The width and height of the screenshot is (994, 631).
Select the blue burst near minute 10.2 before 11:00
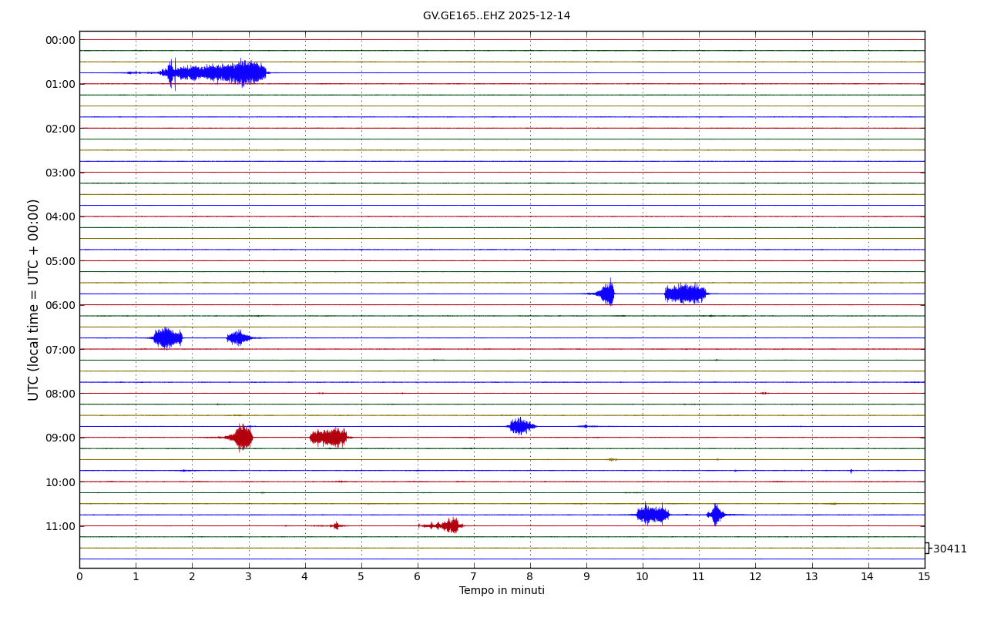pyautogui.click(x=653, y=515)
